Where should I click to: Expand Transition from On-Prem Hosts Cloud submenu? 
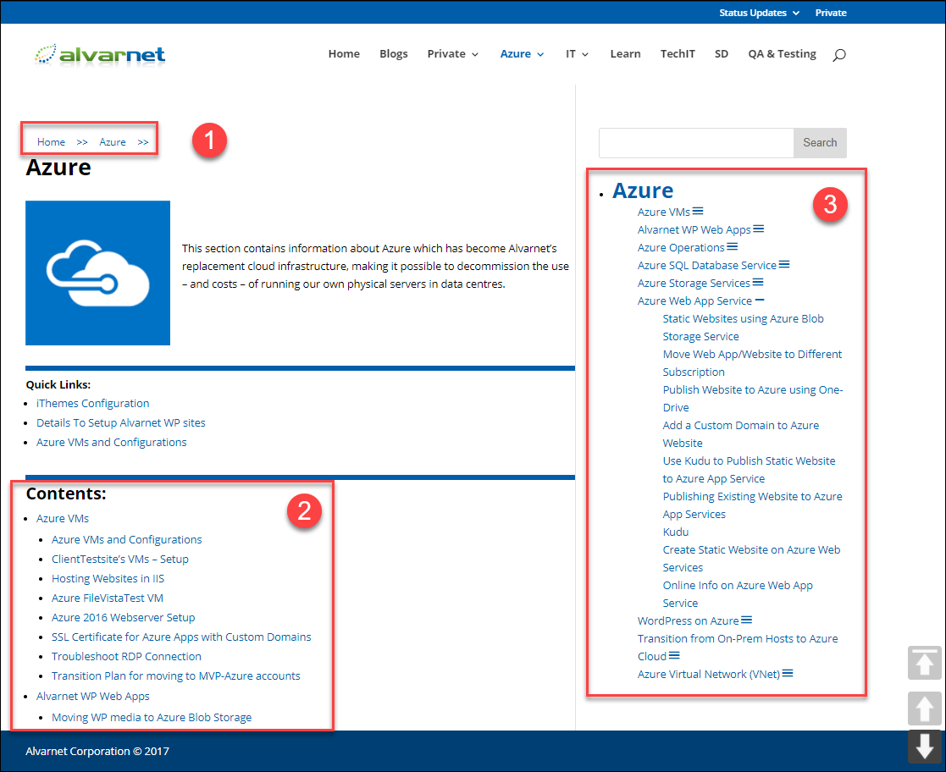pos(674,655)
